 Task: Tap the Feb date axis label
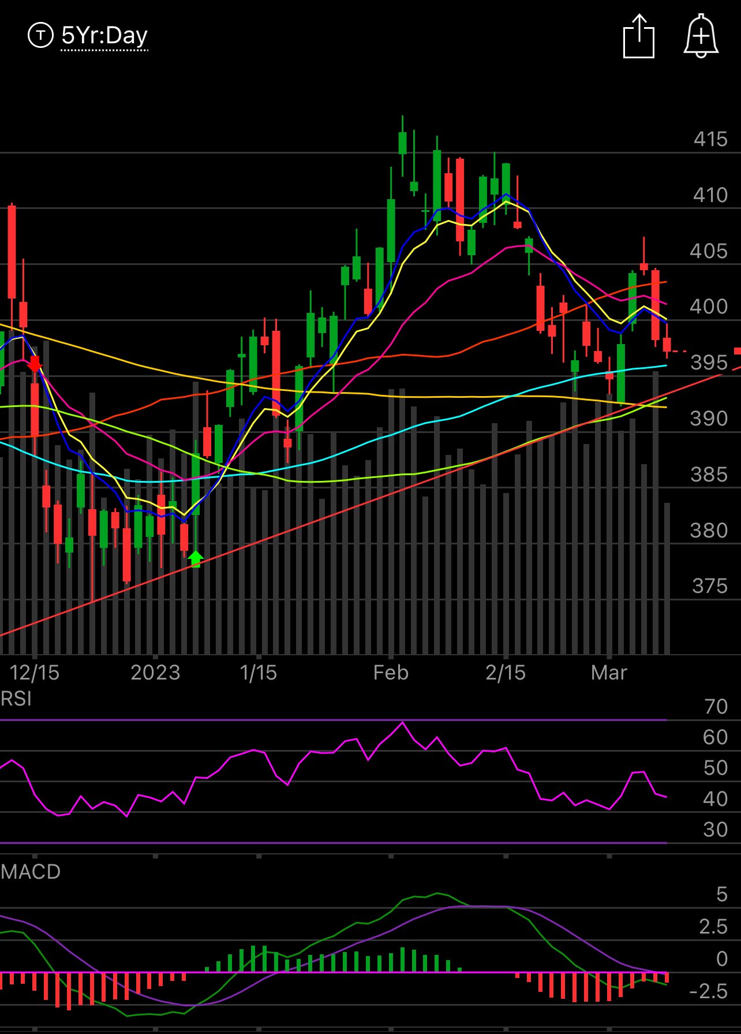coord(391,673)
